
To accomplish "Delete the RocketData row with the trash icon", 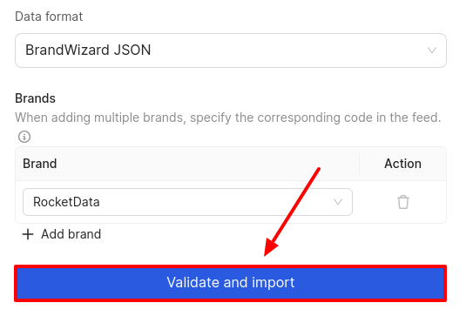I will pos(403,202).
